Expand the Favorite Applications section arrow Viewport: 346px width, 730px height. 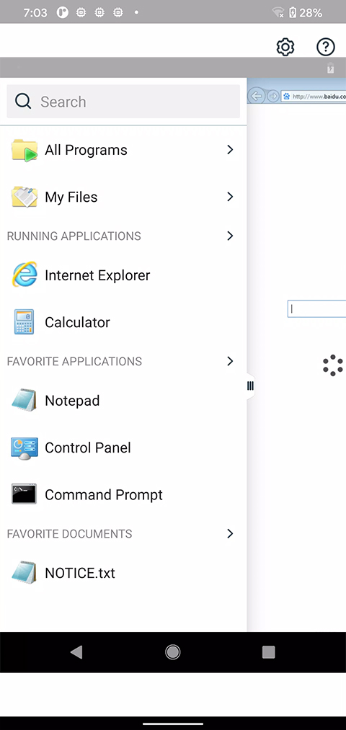coord(229,361)
